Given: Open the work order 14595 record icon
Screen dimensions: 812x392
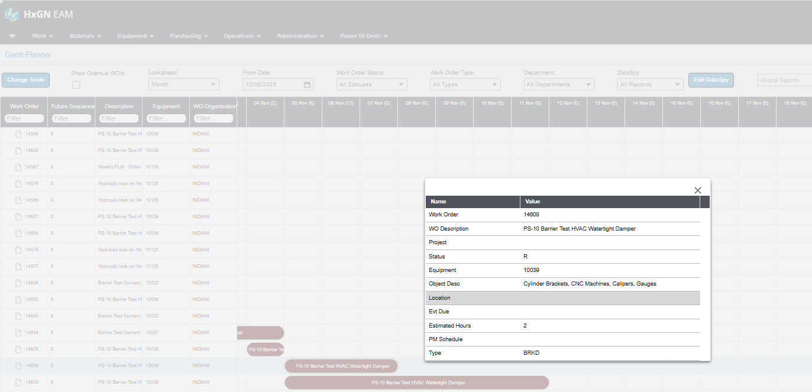Looking at the screenshot, I should pyautogui.click(x=18, y=134).
